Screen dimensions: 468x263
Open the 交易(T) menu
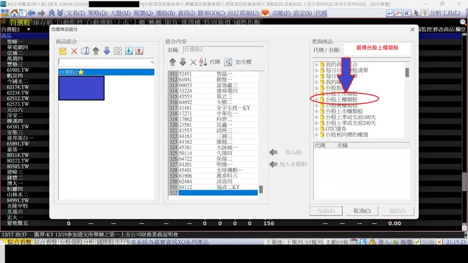75,13
